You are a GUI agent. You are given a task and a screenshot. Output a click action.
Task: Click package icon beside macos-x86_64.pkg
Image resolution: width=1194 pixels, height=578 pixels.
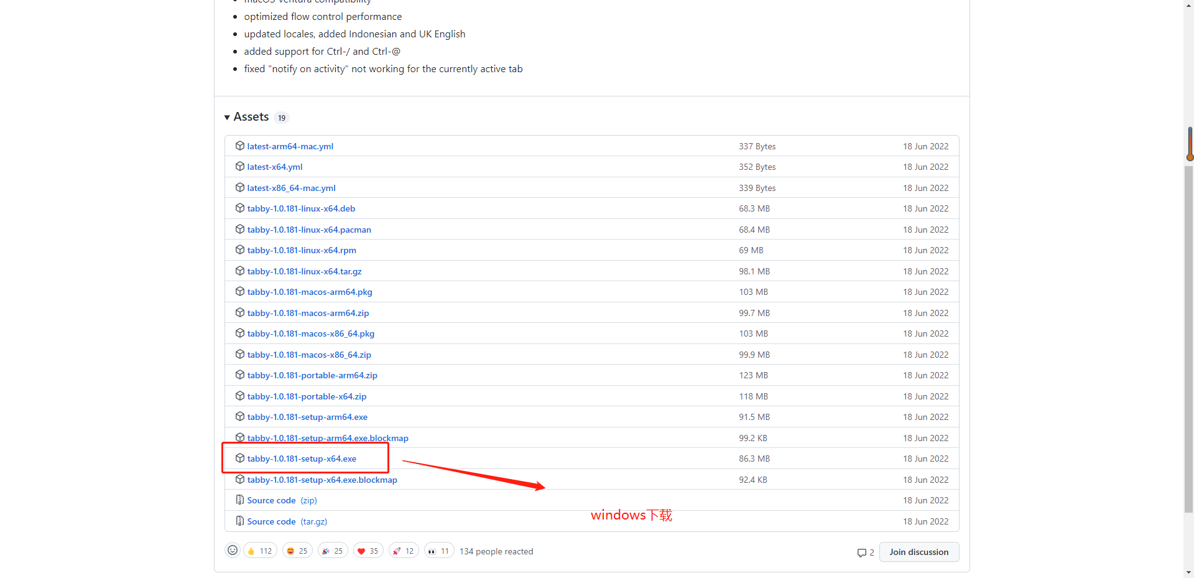240,333
